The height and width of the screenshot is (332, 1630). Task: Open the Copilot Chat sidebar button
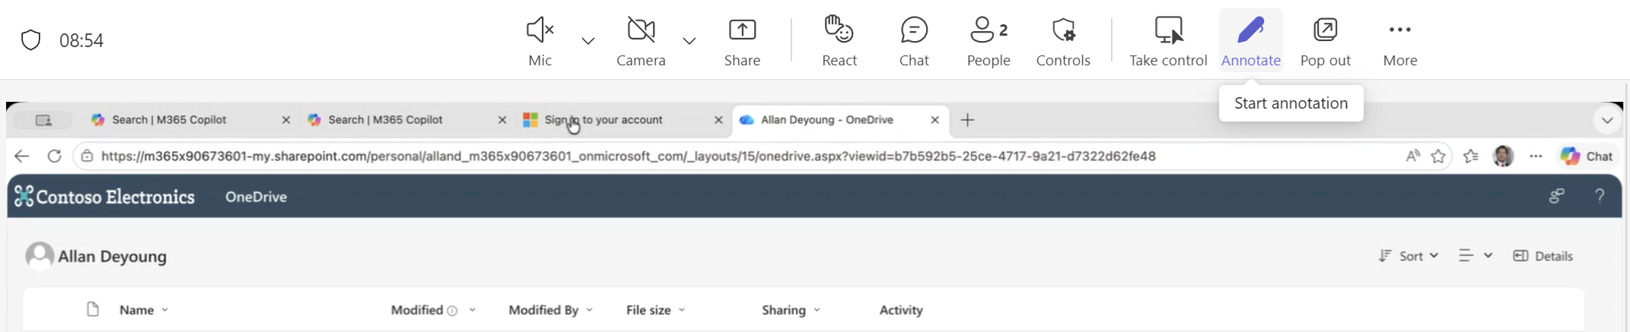[1587, 157]
